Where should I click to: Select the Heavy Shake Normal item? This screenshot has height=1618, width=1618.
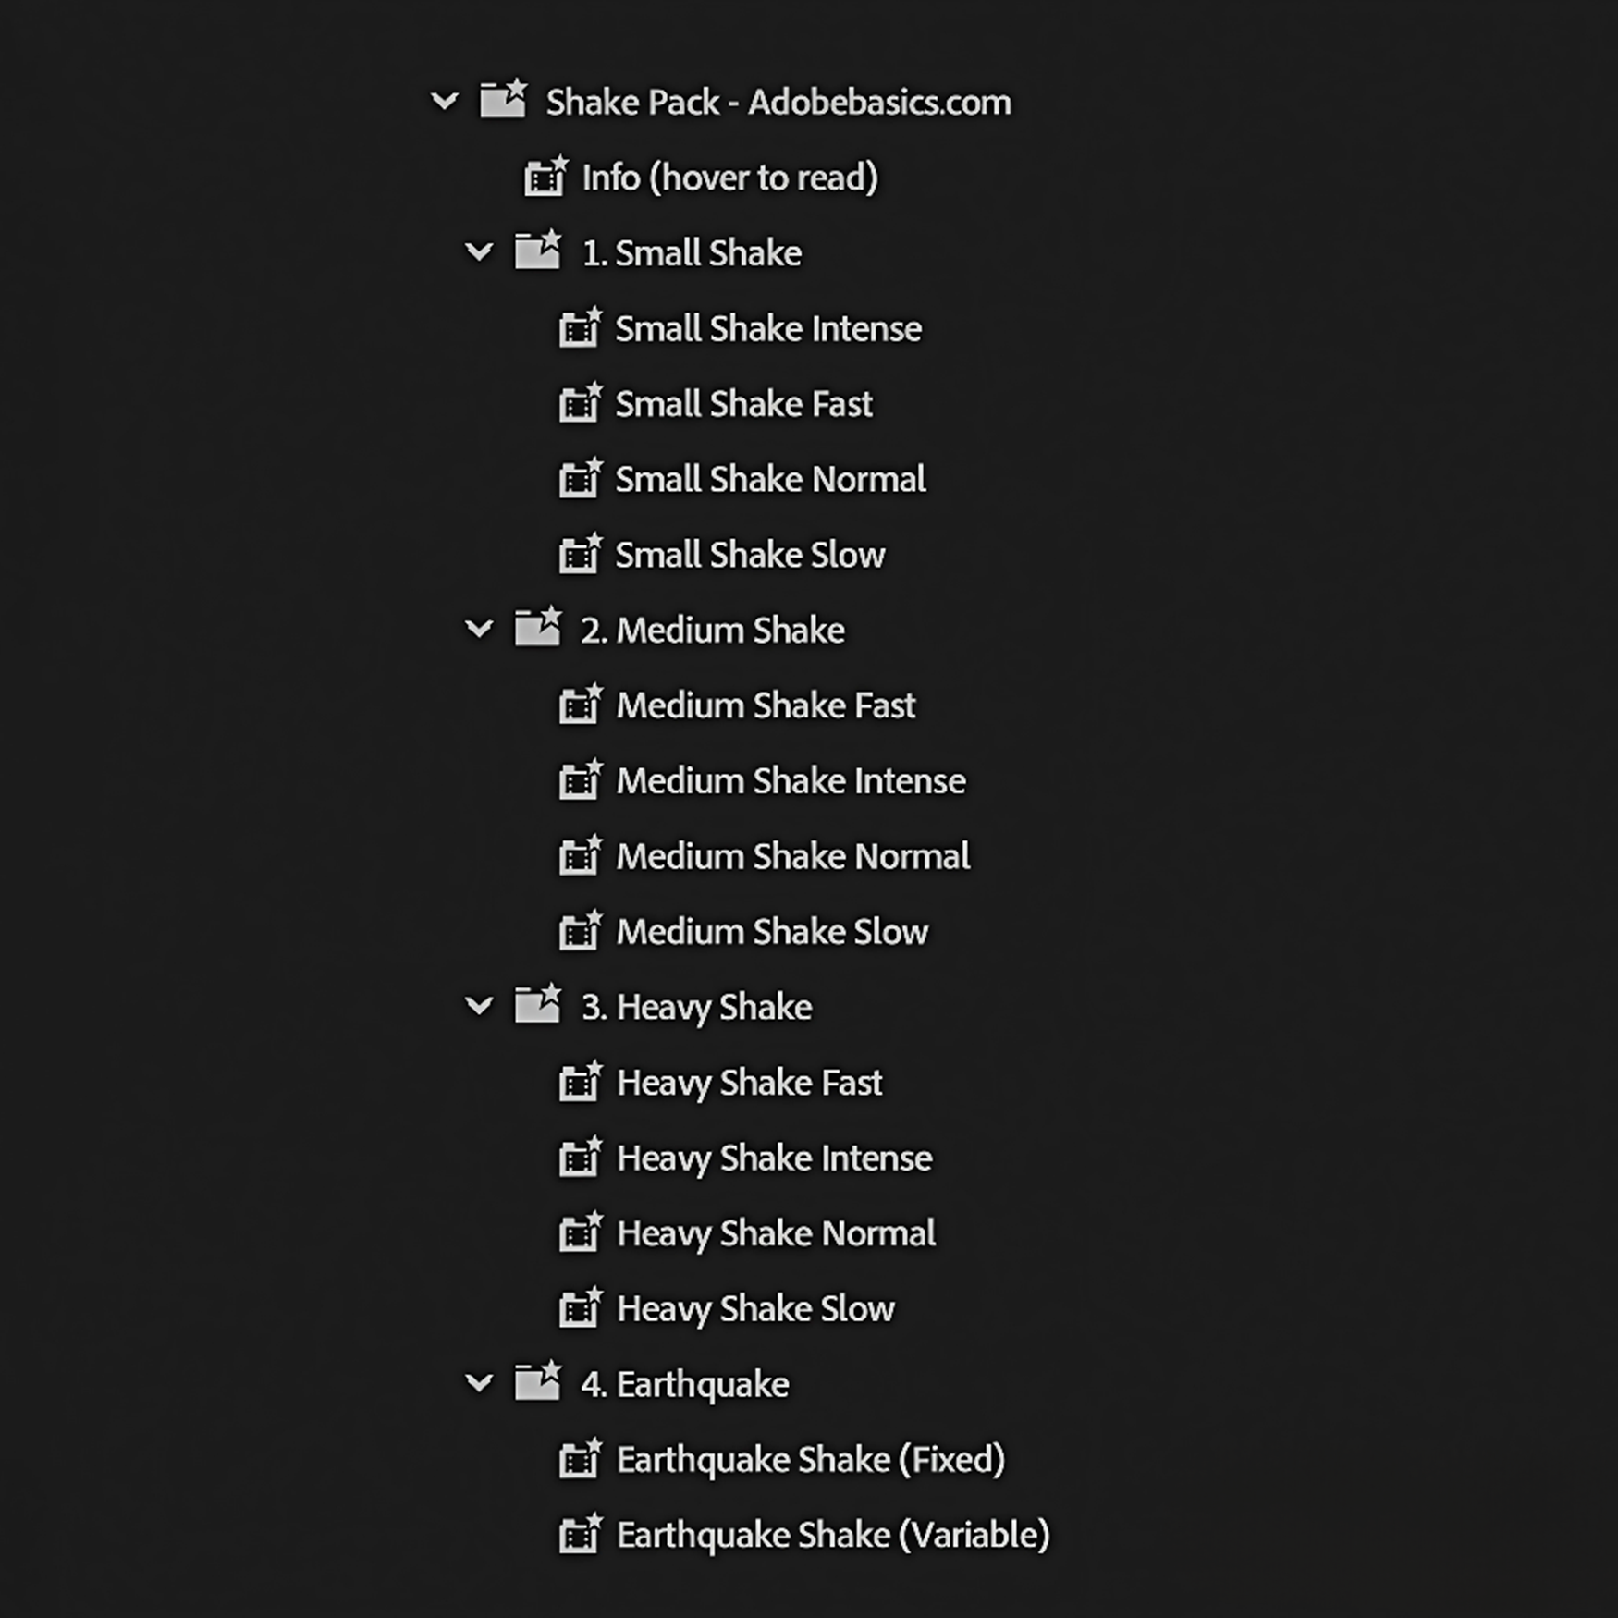(775, 1232)
